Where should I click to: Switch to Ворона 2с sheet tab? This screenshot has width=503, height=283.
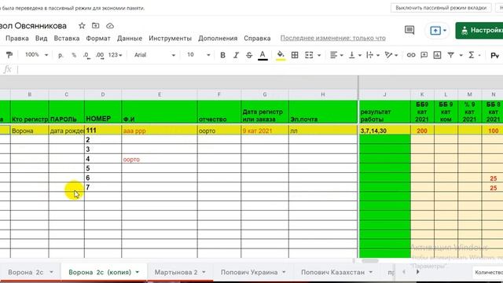pyautogui.click(x=26, y=272)
